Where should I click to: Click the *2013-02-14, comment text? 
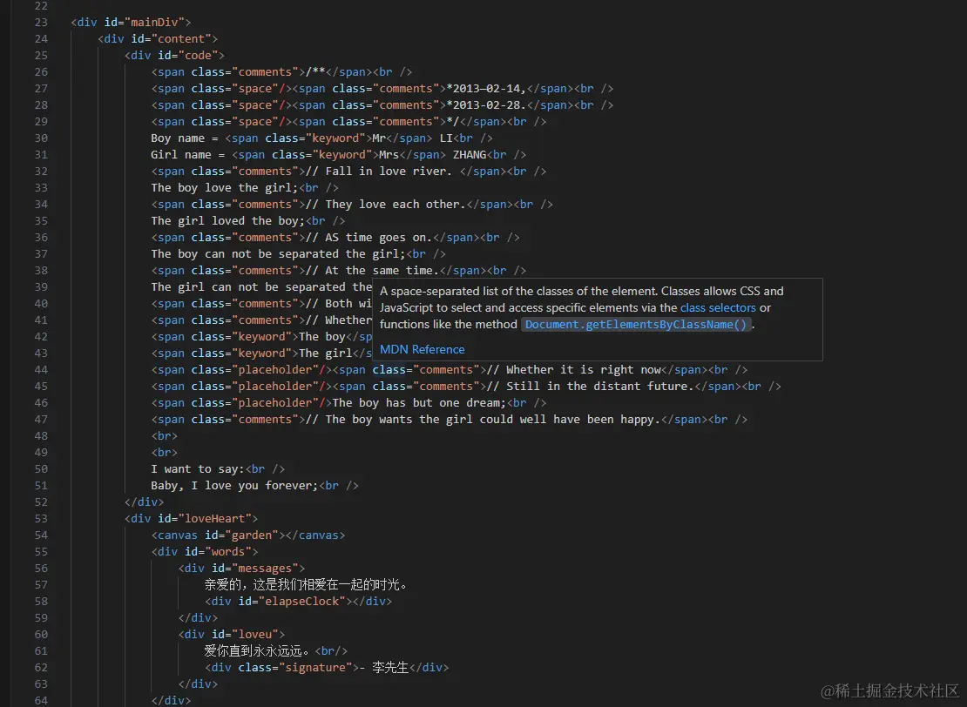pyautogui.click(x=486, y=89)
